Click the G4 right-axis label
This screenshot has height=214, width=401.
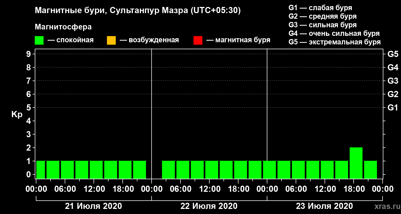click(x=393, y=67)
